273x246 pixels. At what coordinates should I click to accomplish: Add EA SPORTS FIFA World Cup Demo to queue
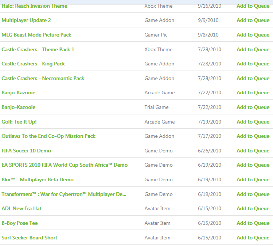253,165
